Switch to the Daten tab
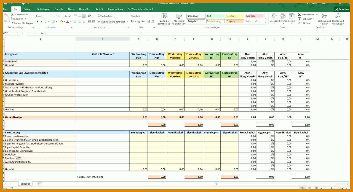The width and height of the screenshot is (353, 192). click(71, 9)
